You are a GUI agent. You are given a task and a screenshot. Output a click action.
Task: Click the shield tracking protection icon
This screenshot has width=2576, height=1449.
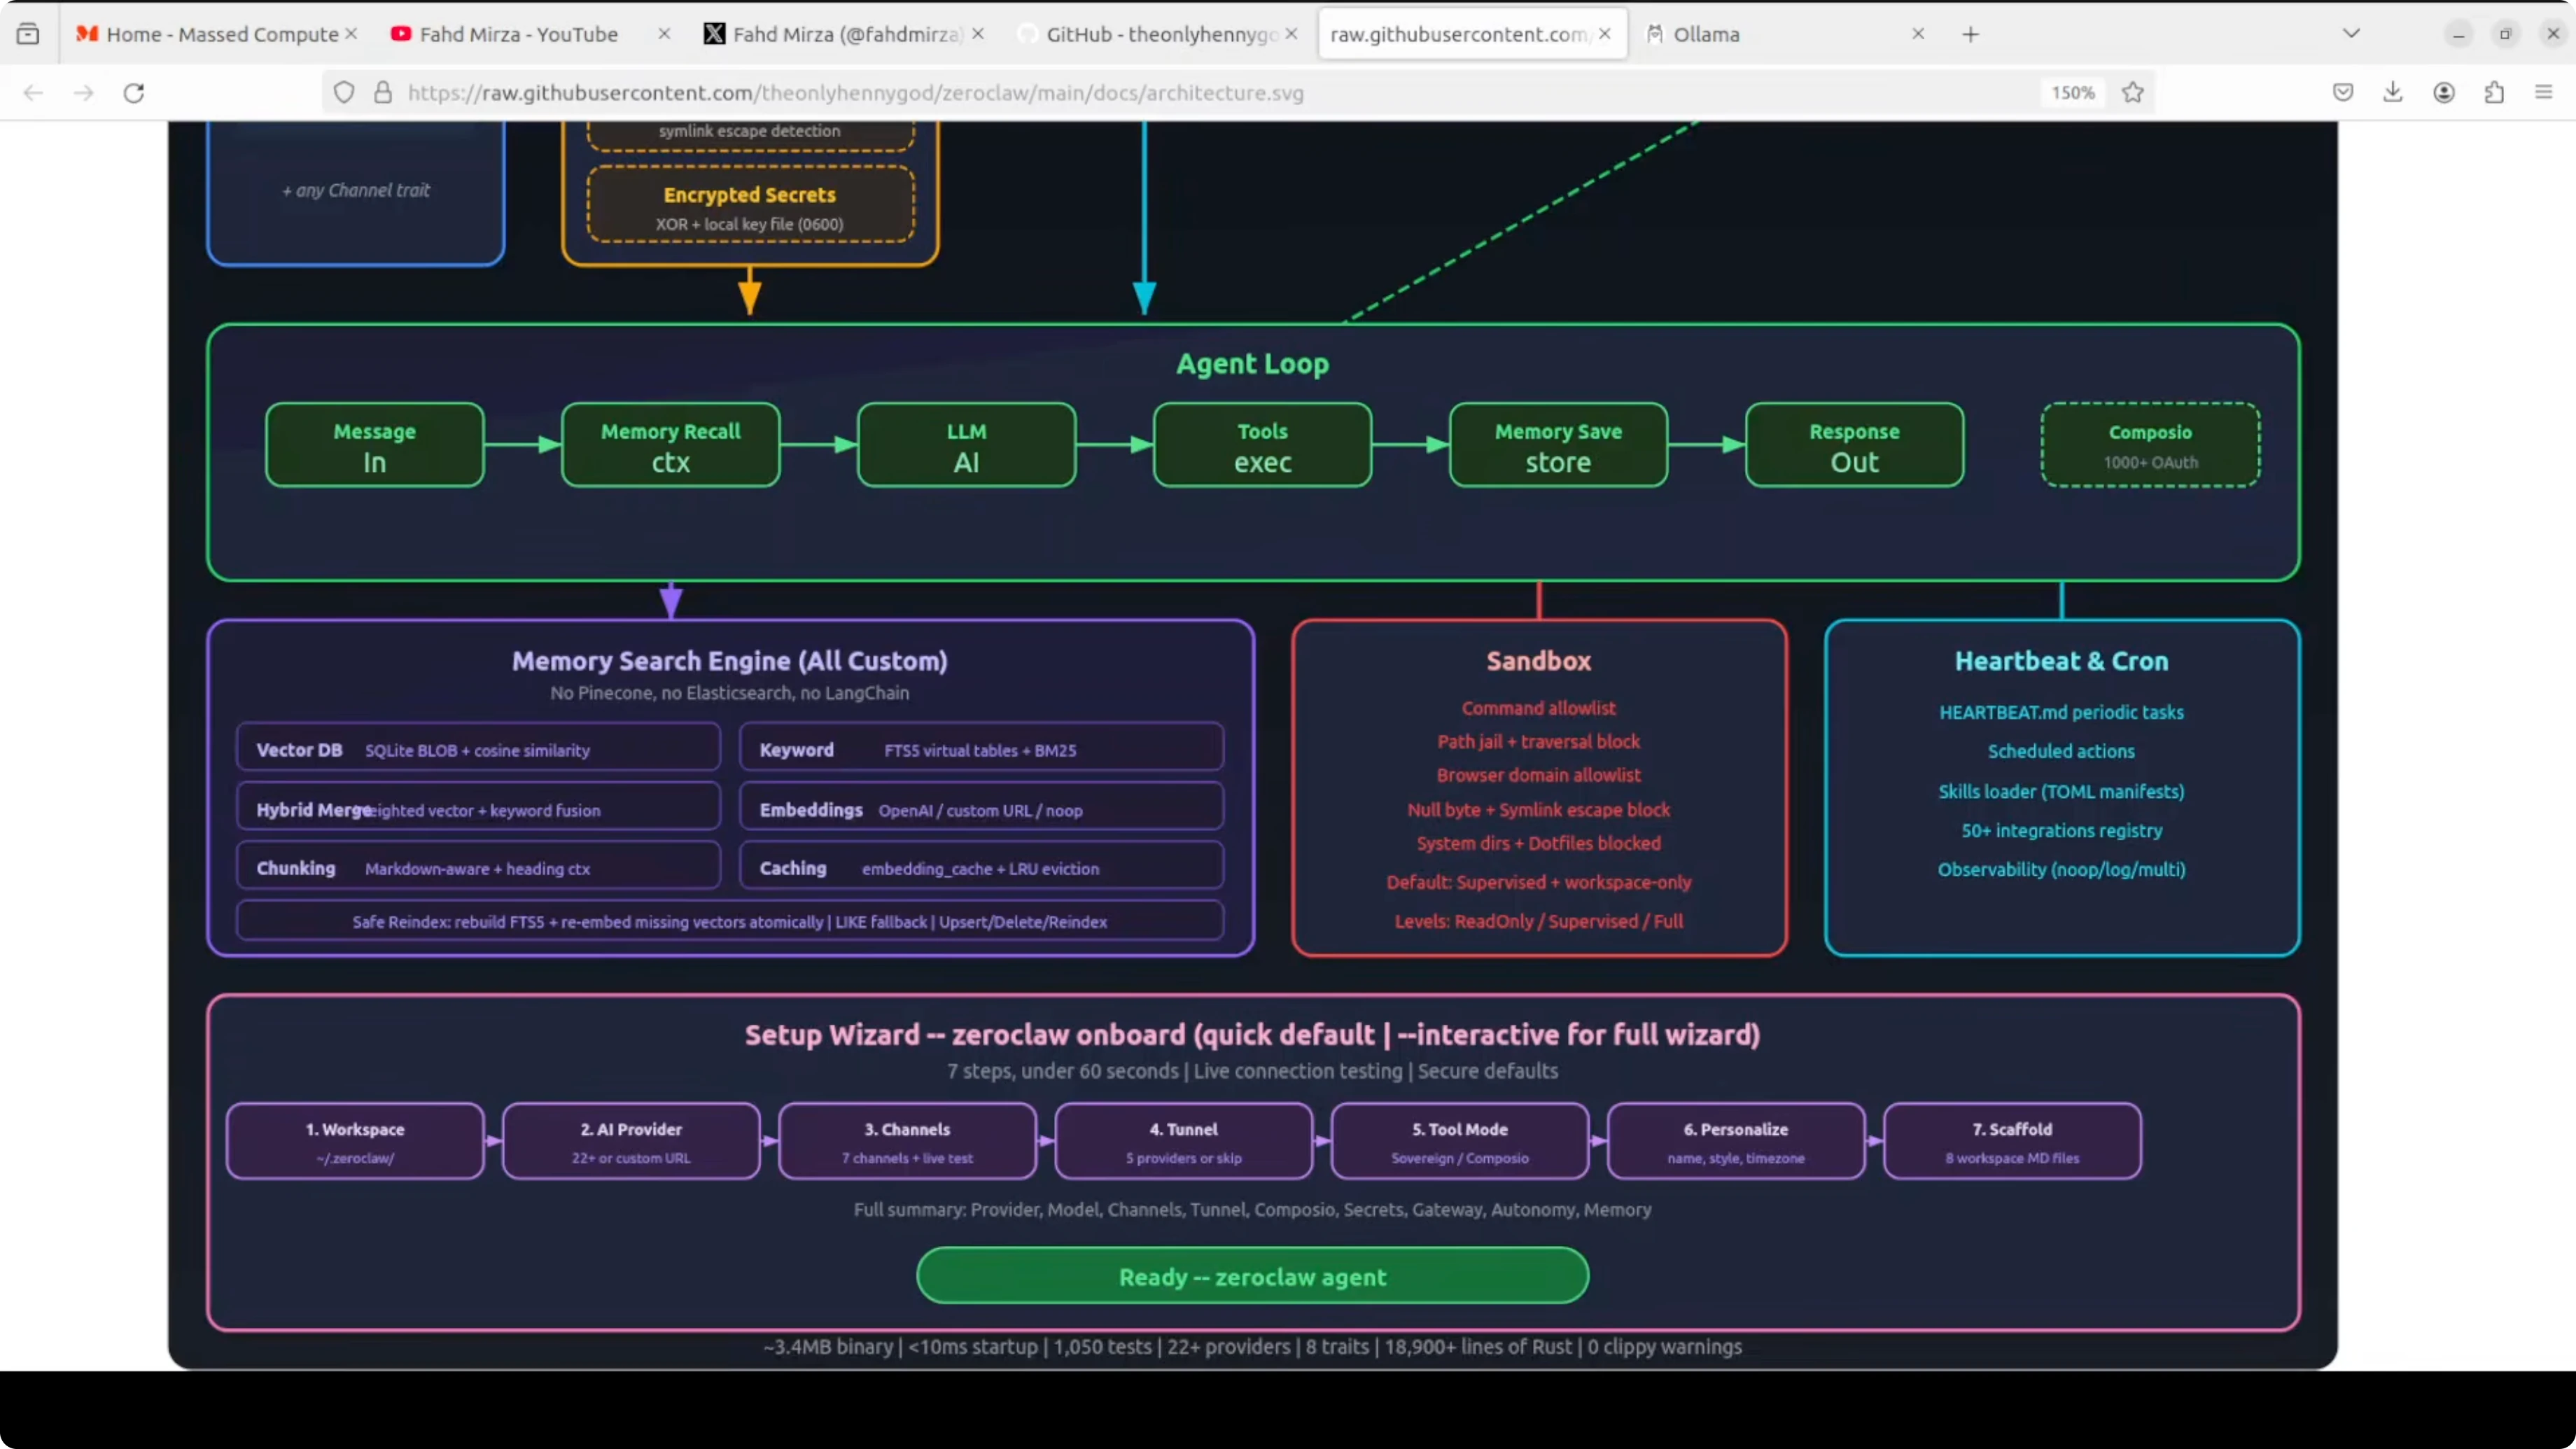click(x=344, y=93)
